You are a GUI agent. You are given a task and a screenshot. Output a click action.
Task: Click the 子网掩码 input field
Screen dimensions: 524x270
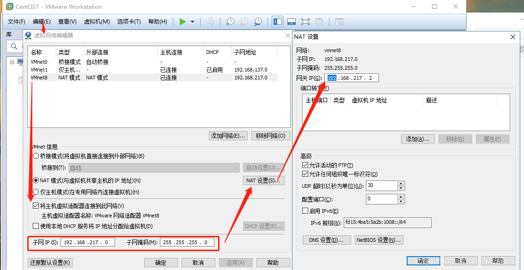click(187, 242)
